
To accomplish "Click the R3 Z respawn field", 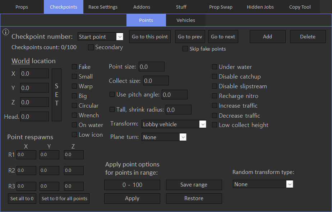I will click(x=74, y=186).
